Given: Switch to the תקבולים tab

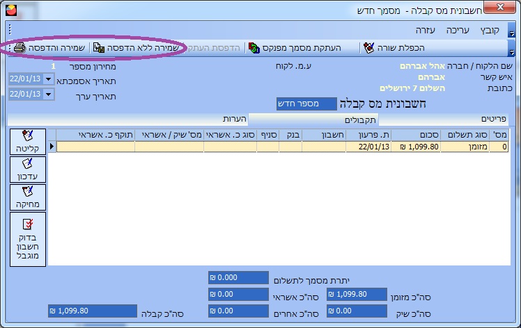Looking at the screenshot, I should [313, 120].
